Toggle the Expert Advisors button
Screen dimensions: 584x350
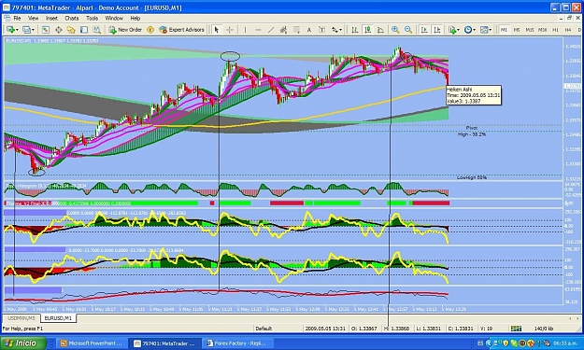coord(182,30)
